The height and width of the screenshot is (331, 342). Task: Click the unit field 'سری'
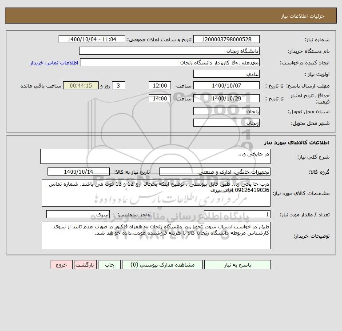pos(78,214)
